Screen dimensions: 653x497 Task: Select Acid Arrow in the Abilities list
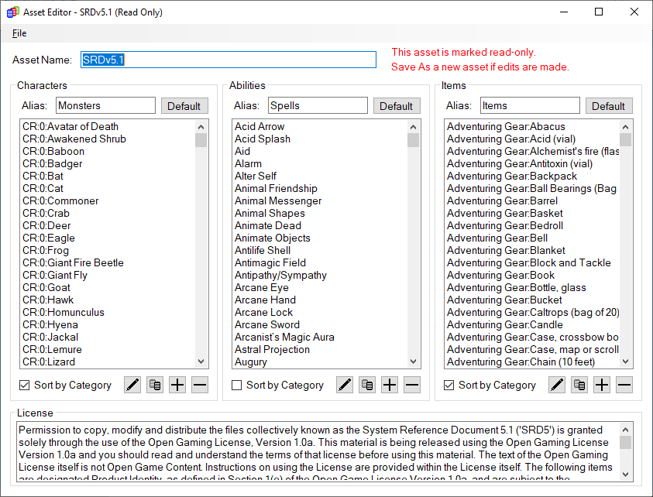pyautogui.click(x=320, y=126)
